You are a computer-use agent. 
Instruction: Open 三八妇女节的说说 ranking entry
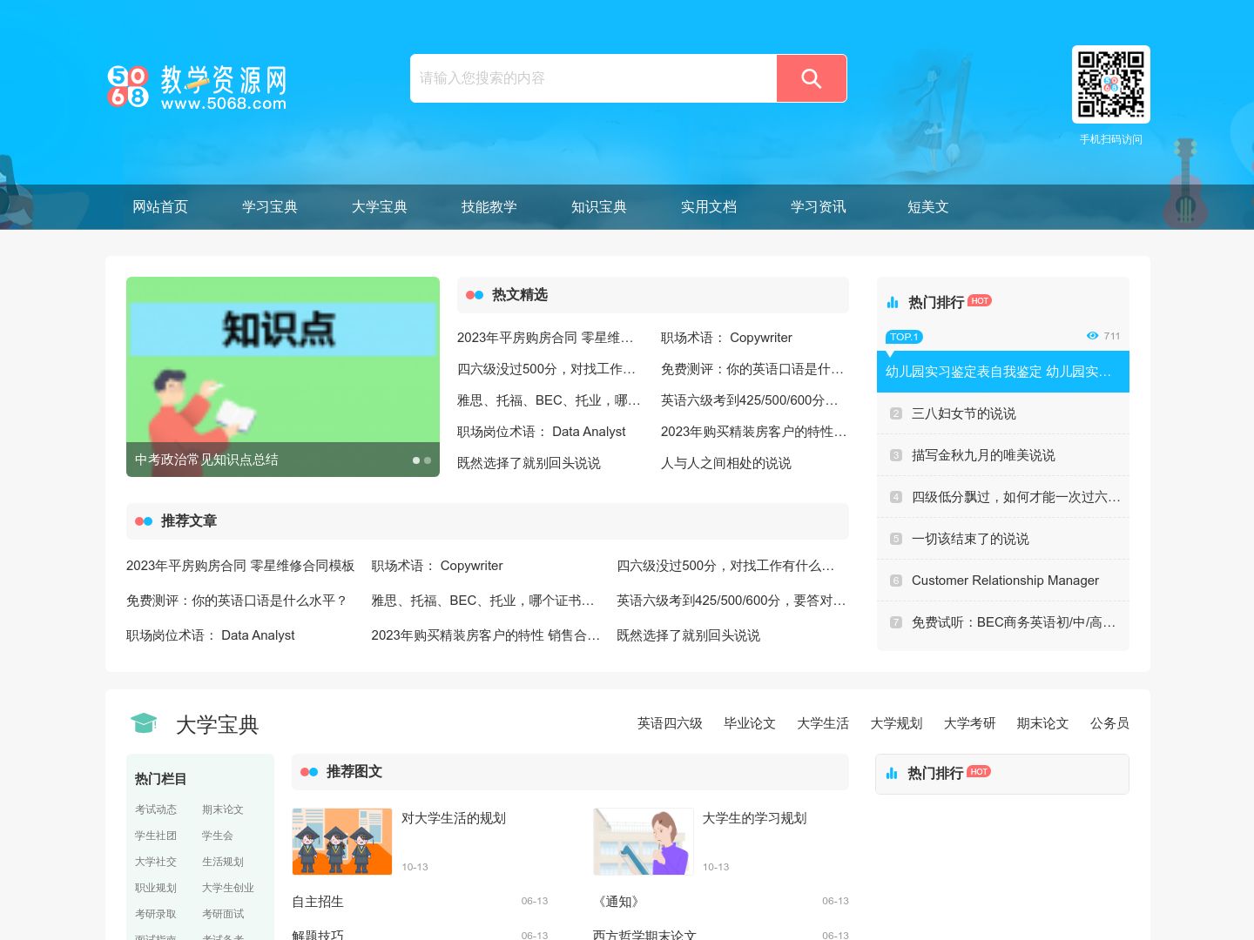click(x=964, y=413)
